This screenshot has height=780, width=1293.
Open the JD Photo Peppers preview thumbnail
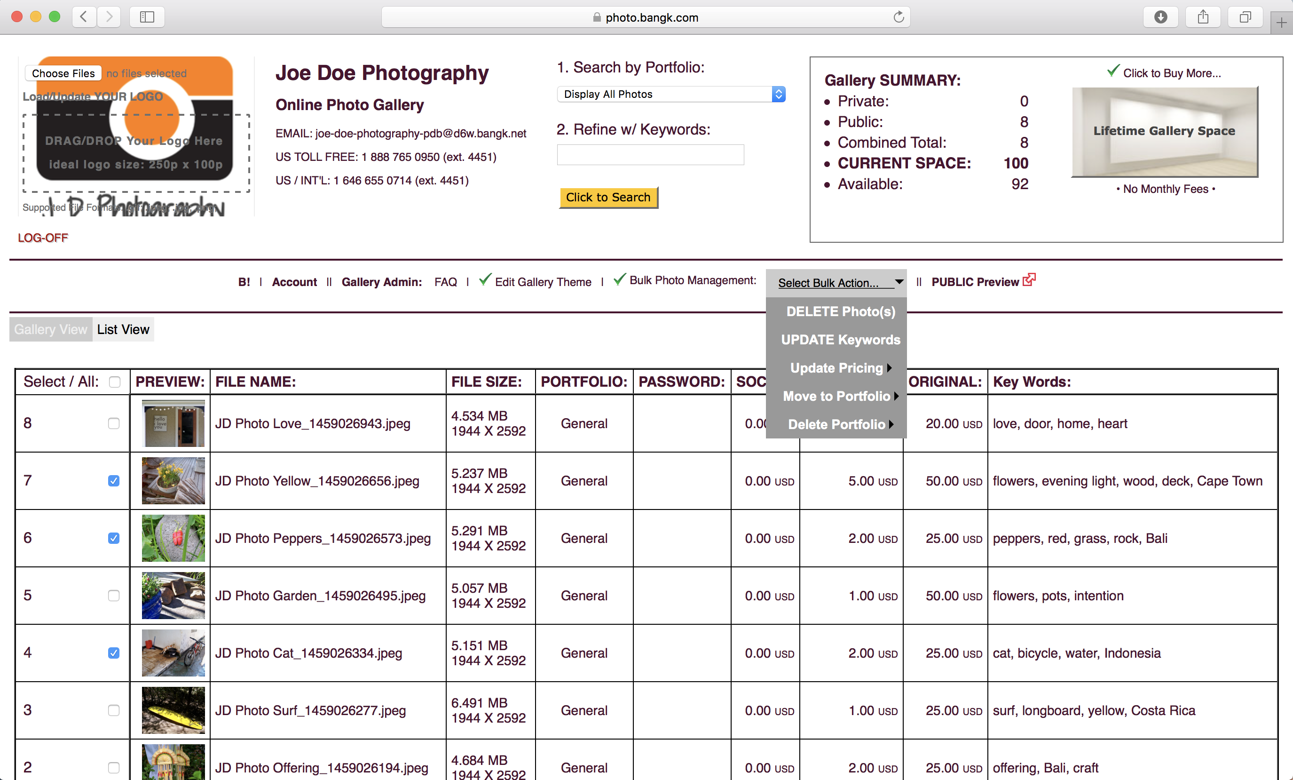(x=173, y=538)
